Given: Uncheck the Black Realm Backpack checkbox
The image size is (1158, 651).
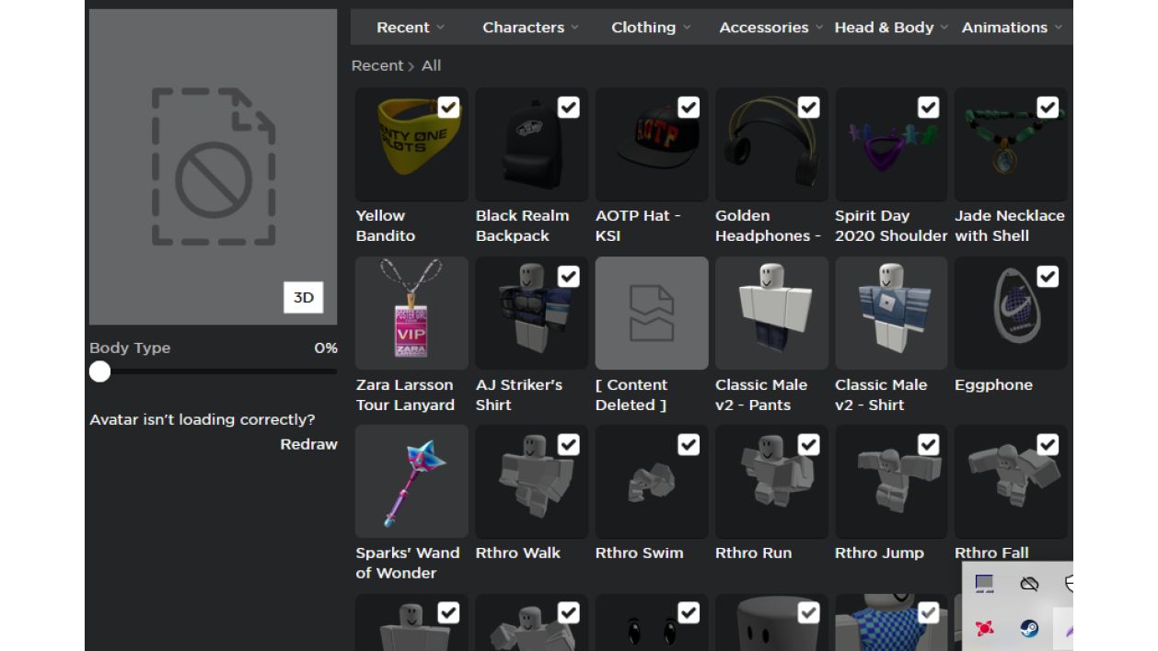Looking at the screenshot, I should (x=569, y=108).
